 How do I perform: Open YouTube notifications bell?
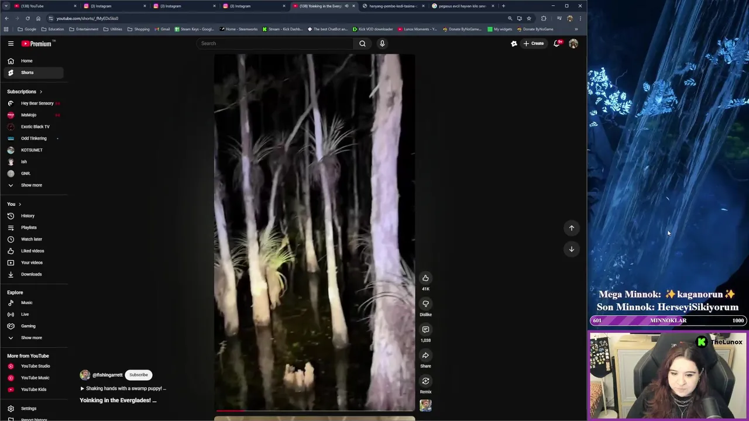point(557,43)
